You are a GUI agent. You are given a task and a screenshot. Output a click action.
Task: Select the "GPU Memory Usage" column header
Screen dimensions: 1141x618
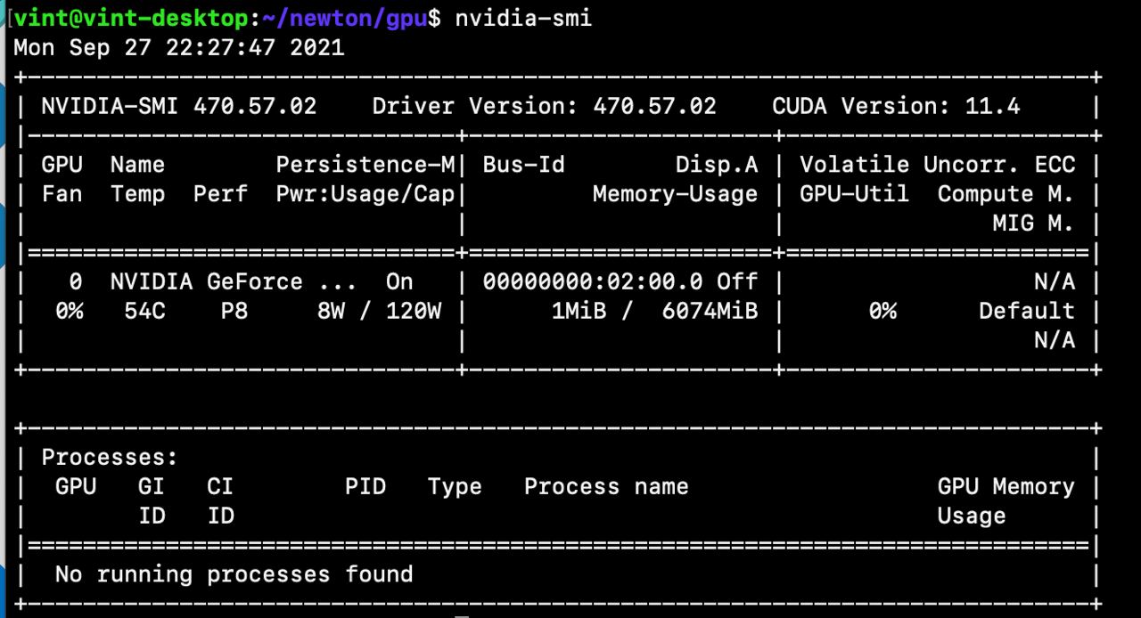1006,501
